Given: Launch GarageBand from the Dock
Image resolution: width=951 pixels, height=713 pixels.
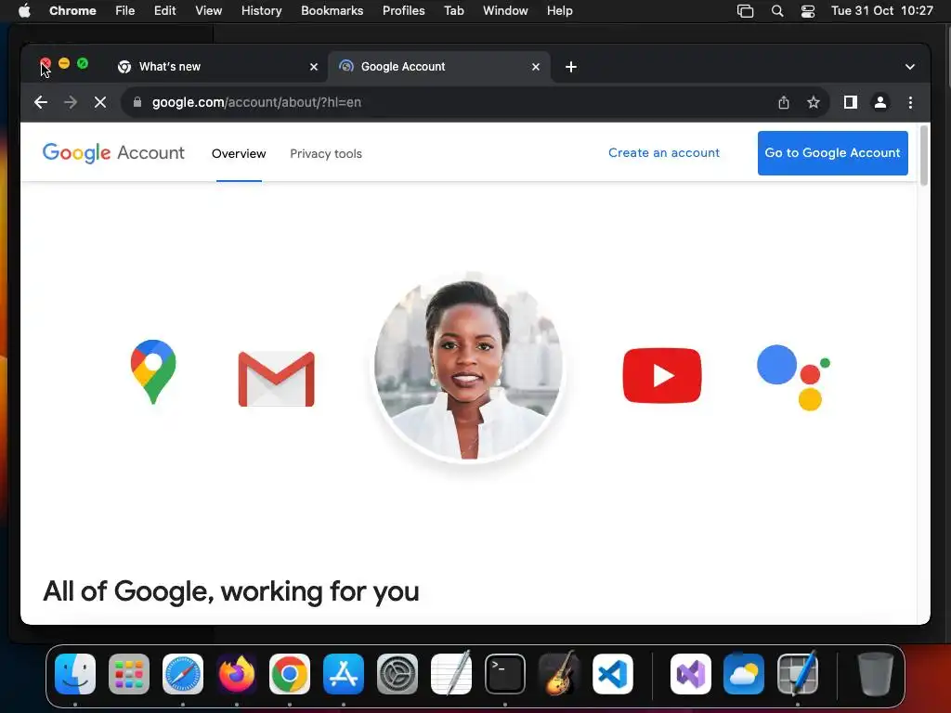Looking at the screenshot, I should [558, 674].
